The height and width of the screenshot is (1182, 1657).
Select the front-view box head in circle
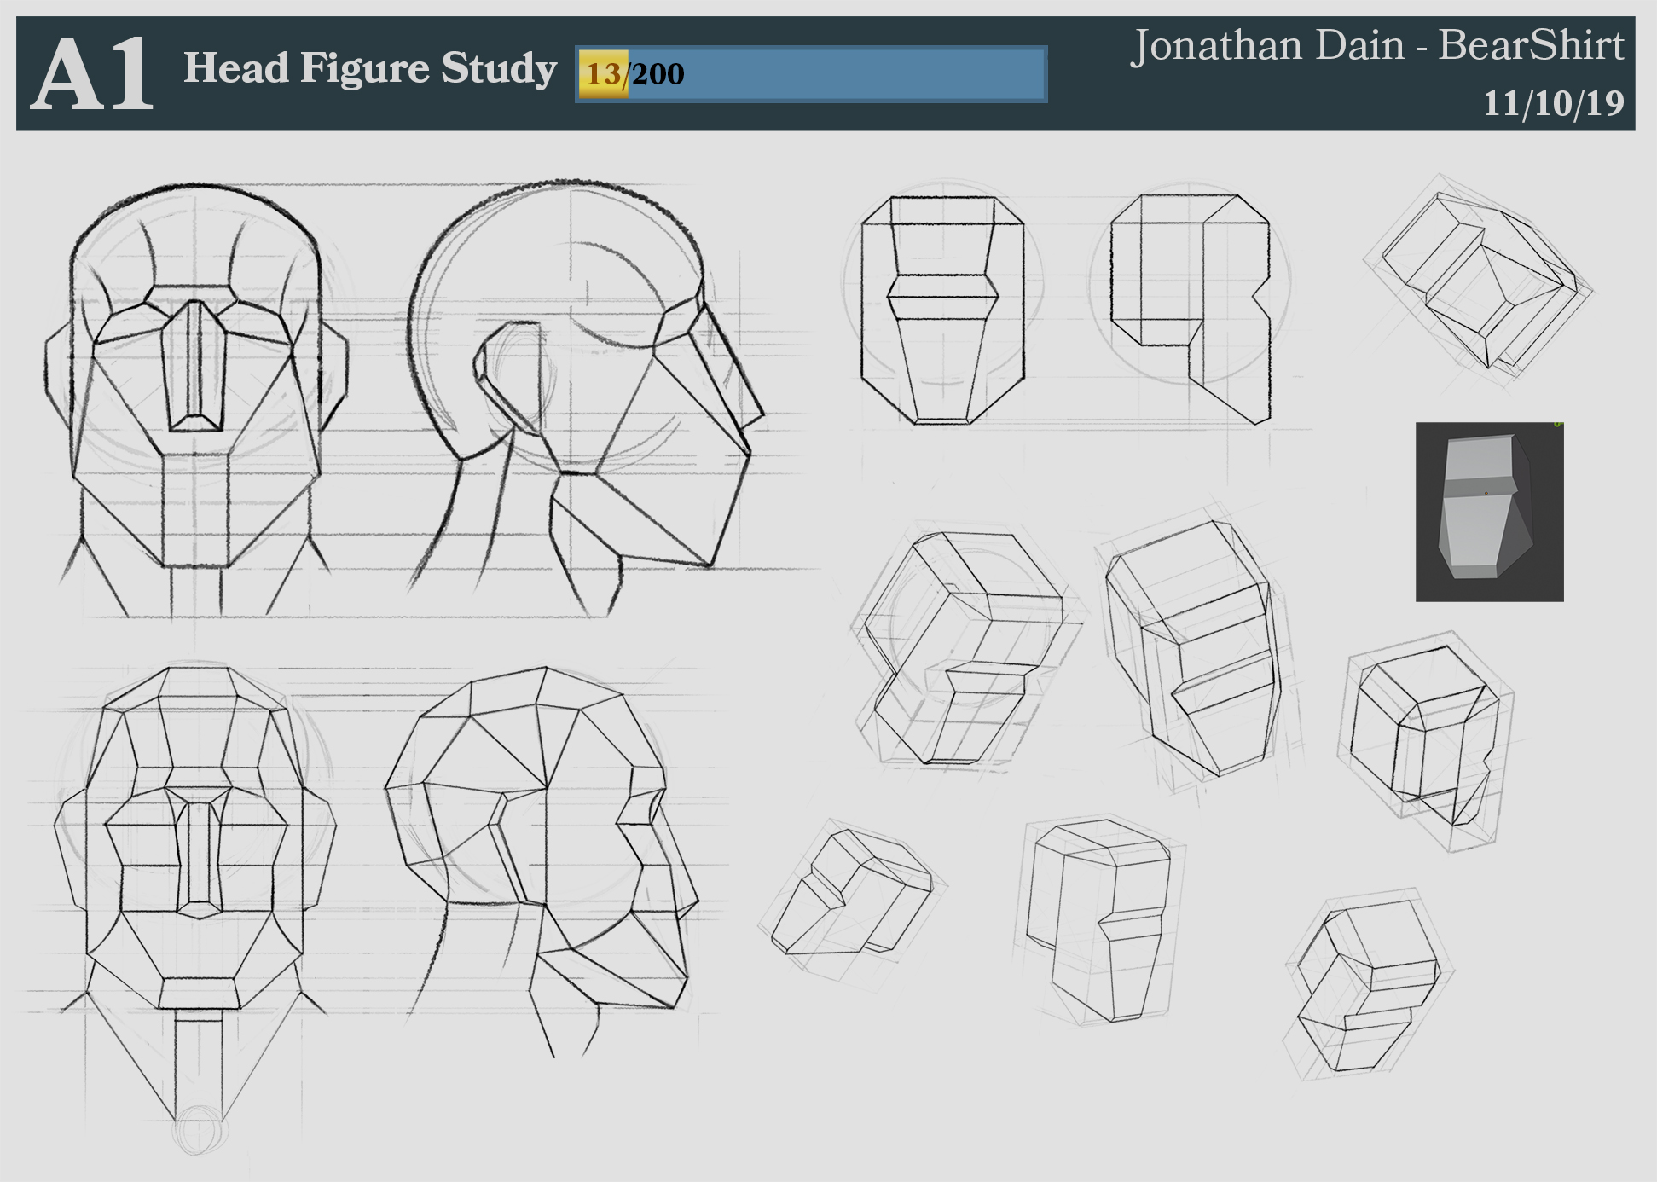coord(942,309)
